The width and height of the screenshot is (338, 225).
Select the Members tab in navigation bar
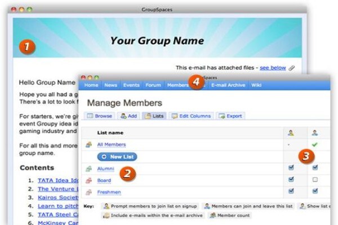[177, 85]
